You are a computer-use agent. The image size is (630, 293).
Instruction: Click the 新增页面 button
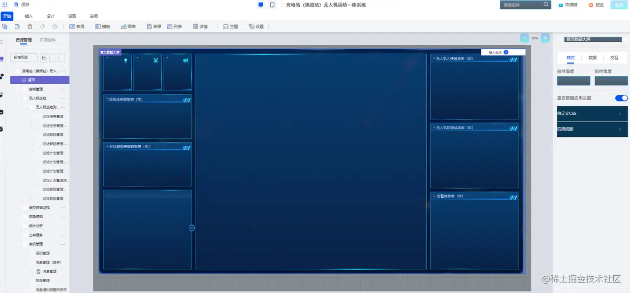tap(24, 58)
